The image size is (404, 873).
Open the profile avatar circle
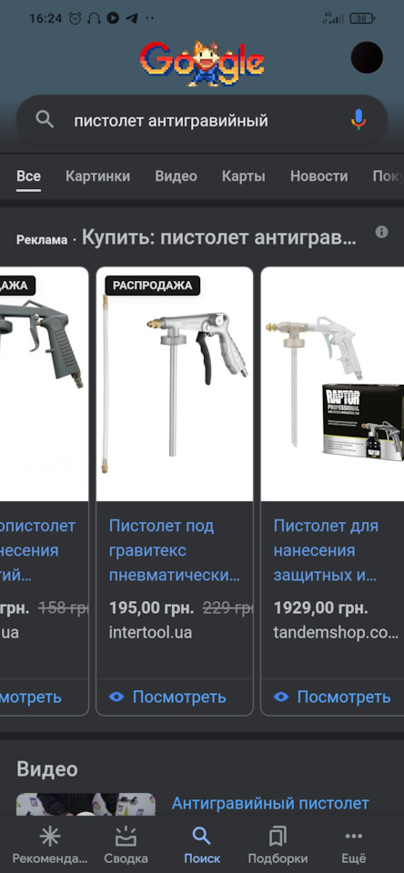point(367,57)
